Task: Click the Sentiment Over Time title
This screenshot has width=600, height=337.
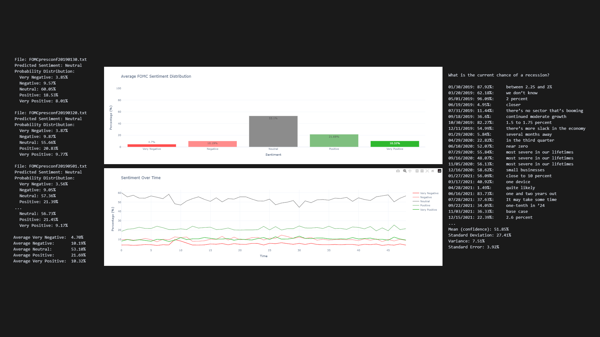Action: point(141,178)
